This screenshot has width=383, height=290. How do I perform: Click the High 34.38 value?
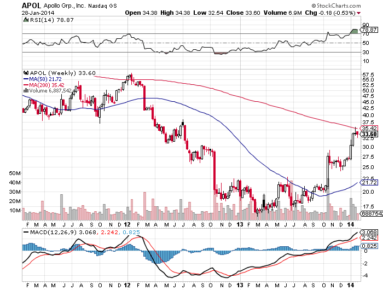pos(175,13)
